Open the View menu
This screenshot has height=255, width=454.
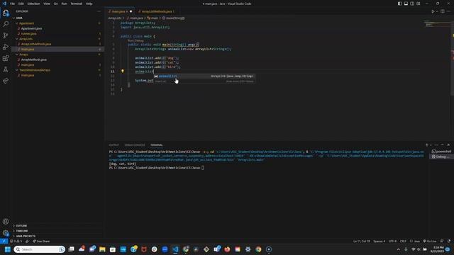[x=47, y=4]
